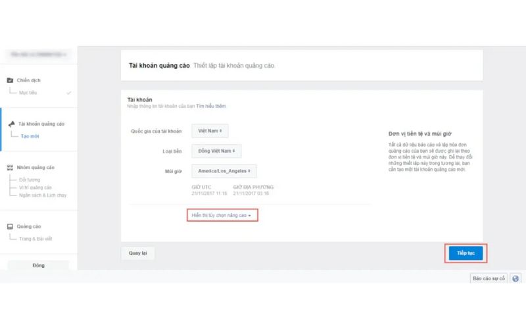Click the Chiến dịch folder icon
Viewport: 526px width, 329px height.
click(x=10, y=80)
